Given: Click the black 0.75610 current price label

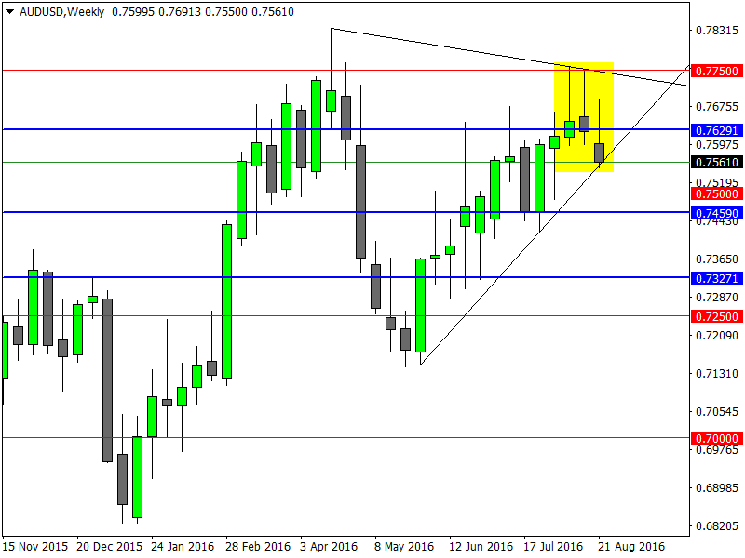Looking at the screenshot, I should click(717, 162).
